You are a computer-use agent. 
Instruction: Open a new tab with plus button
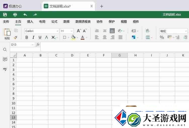[x=102, y=6]
